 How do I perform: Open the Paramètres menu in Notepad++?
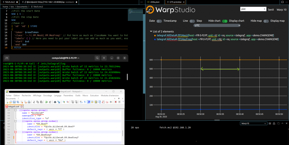(x=68, y=95)
